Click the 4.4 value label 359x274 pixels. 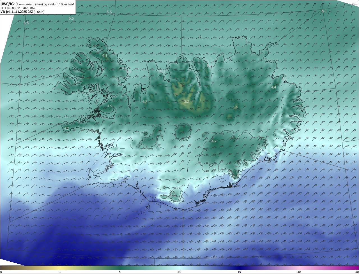pyautogui.click(x=273, y=87)
